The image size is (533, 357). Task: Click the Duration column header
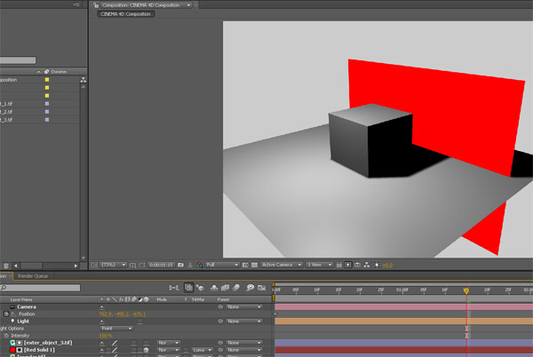click(59, 72)
